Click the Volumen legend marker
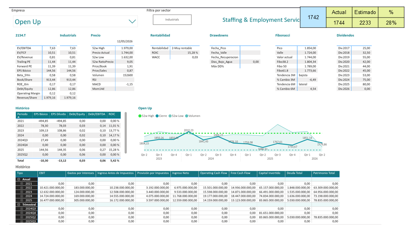The image size is (413, 232). click(187, 116)
